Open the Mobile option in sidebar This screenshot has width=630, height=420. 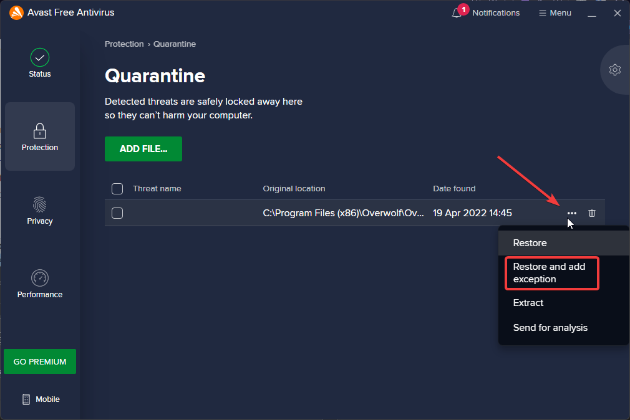point(41,399)
